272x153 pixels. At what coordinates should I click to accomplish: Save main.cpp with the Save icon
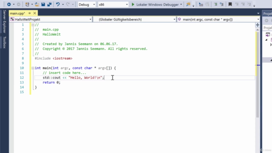(43, 5)
